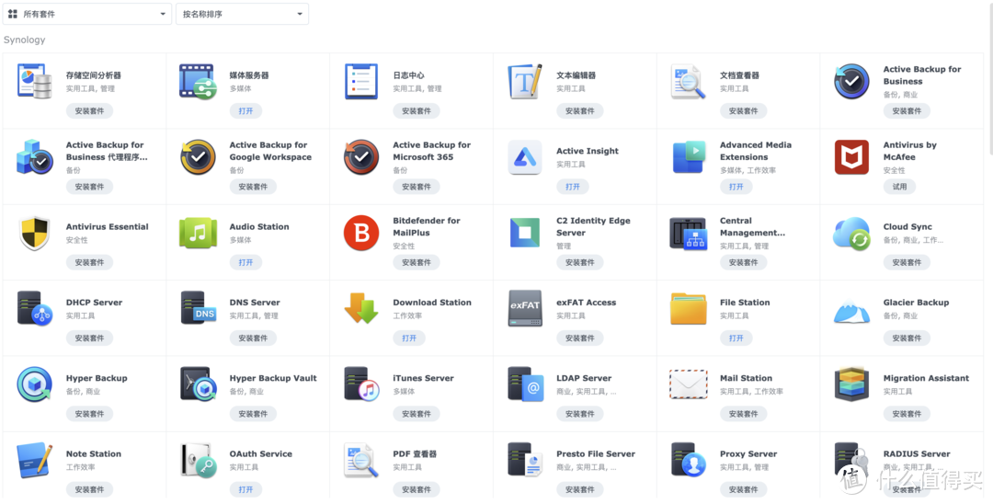Click the Mail Station envelope icon
This screenshot has width=993, height=504.
(x=689, y=384)
